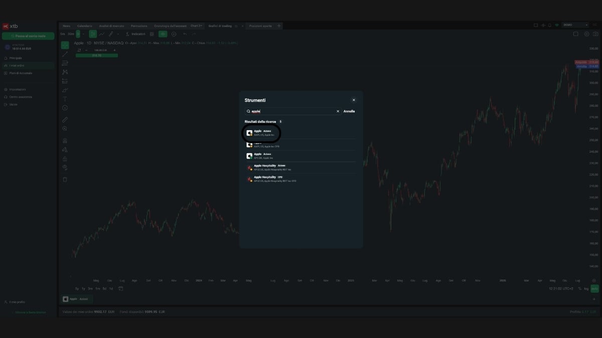Select the pattern drawing tool
This screenshot has width=602, height=338.
click(x=65, y=72)
